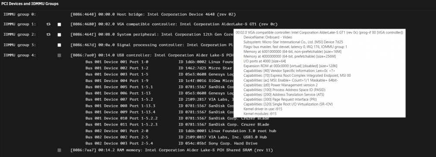Click the PCI Devices and IOMMU Groups heading
This screenshot has height=157, width=436.
click(30, 4)
